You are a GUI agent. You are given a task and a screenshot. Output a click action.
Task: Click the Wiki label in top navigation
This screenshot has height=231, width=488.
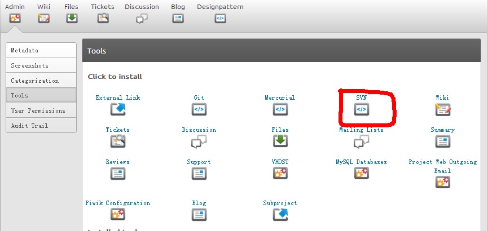(43, 7)
